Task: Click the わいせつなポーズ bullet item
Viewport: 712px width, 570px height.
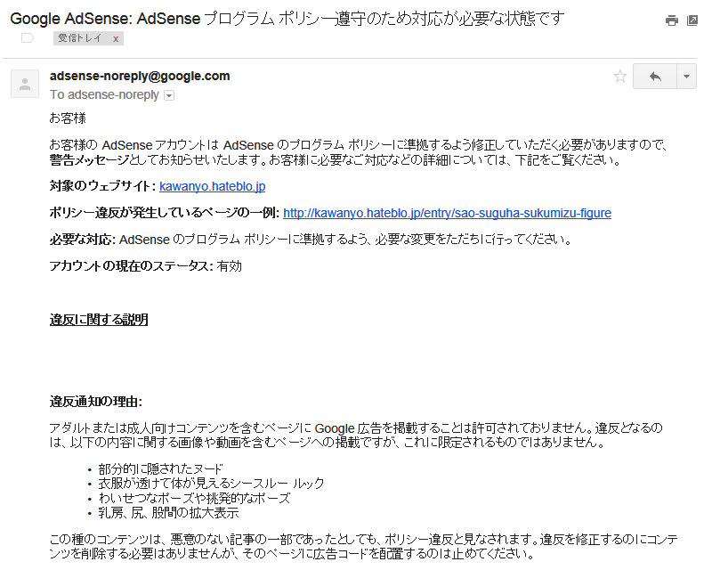Action: click(194, 498)
